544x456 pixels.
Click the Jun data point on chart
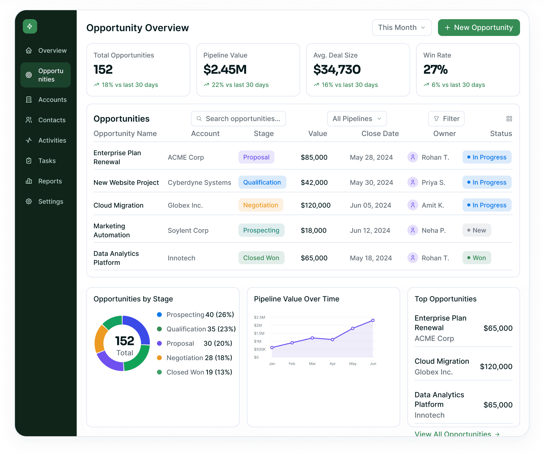[x=373, y=320]
